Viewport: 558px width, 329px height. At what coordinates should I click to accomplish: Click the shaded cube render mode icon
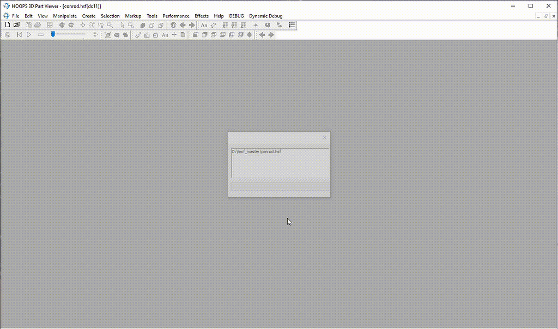142,25
